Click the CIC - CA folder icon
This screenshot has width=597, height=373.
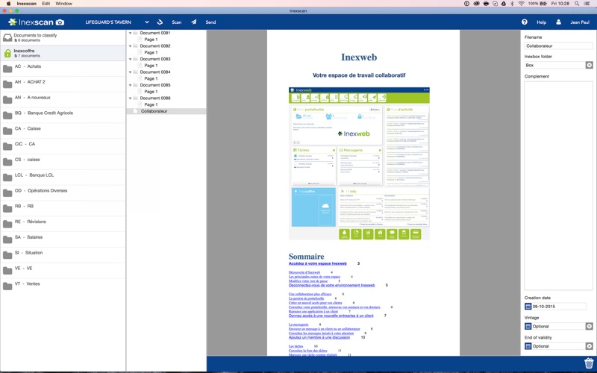tap(7, 146)
